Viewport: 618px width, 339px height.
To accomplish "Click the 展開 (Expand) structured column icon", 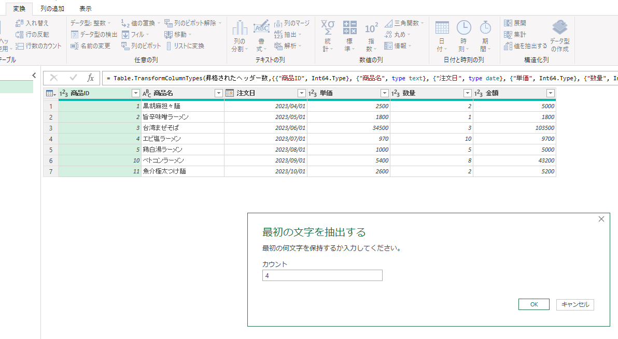I will 515,23.
